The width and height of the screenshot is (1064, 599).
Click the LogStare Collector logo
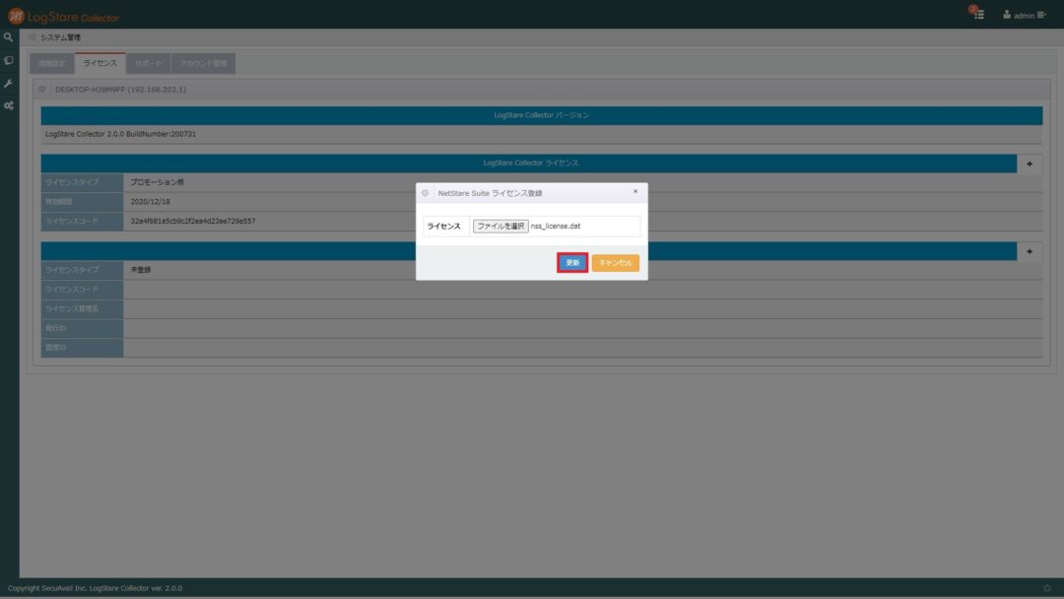(x=64, y=16)
